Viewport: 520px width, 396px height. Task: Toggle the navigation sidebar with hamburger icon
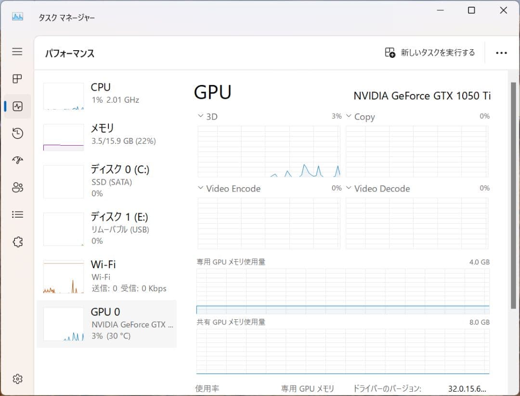click(x=17, y=52)
